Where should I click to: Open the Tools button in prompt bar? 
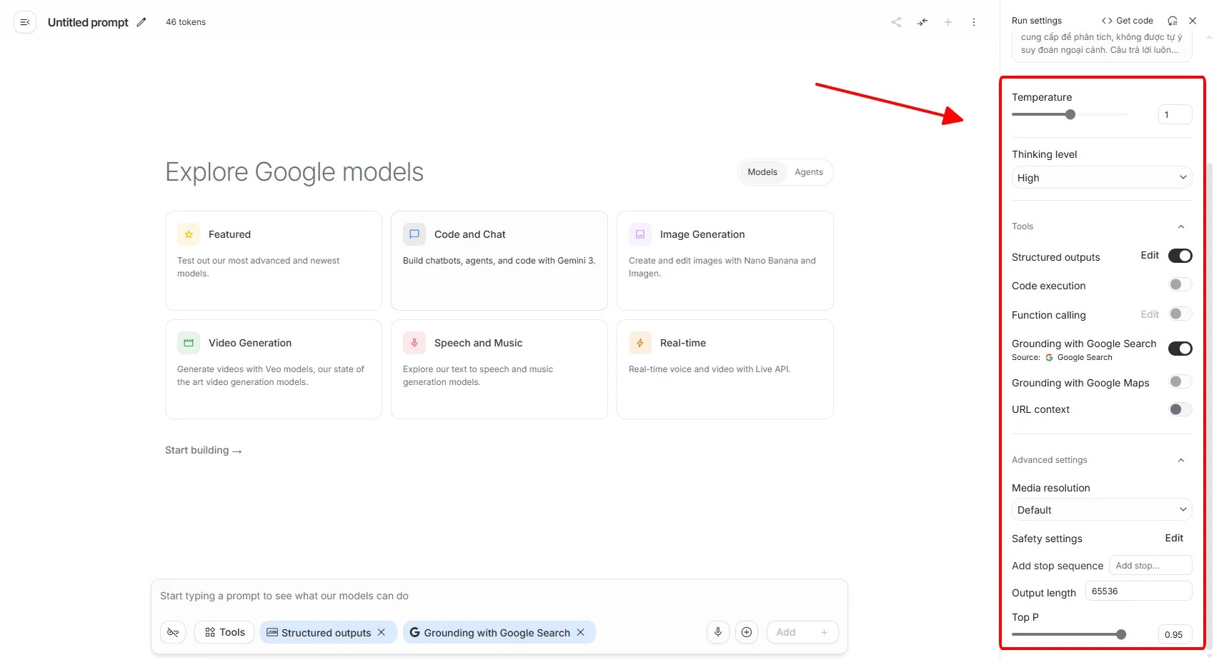224,632
